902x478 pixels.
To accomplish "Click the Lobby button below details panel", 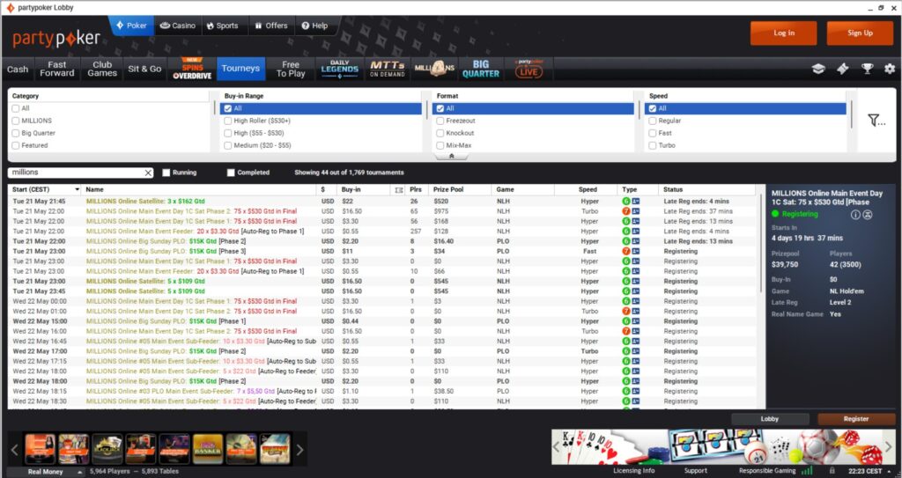I will tap(770, 419).
